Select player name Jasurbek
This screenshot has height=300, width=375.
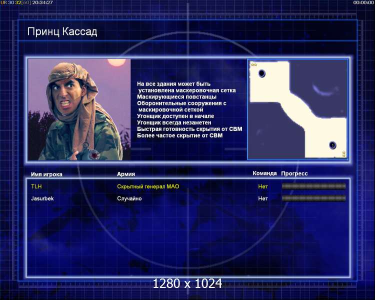(42, 198)
